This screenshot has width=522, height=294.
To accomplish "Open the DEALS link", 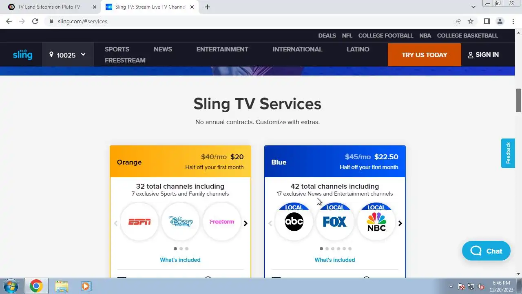I will 327,36.
